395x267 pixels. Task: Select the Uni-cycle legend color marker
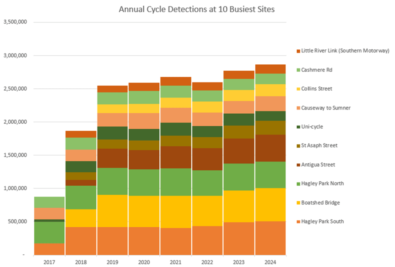pyautogui.click(x=297, y=127)
